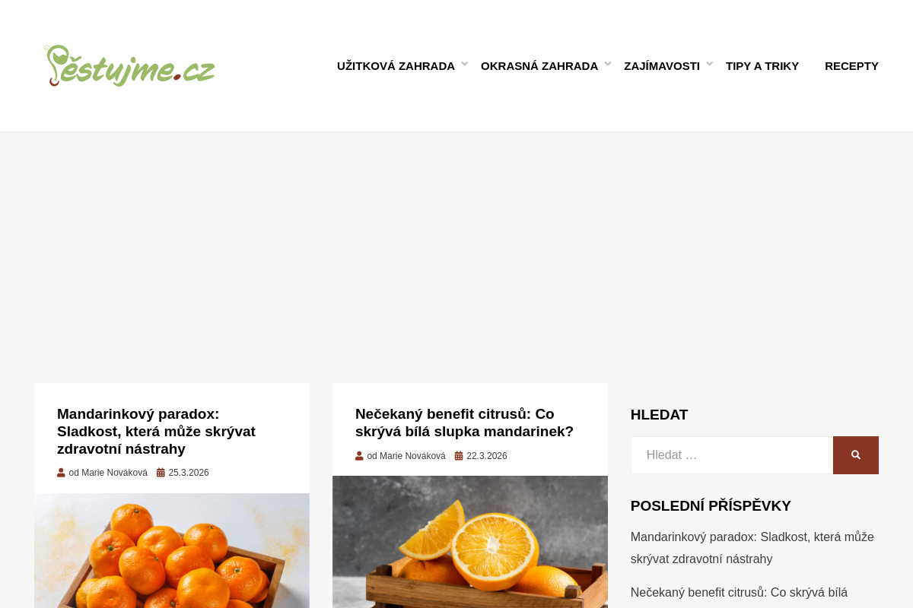
Task: Open the Recepty menu item
Action: click(851, 66)
